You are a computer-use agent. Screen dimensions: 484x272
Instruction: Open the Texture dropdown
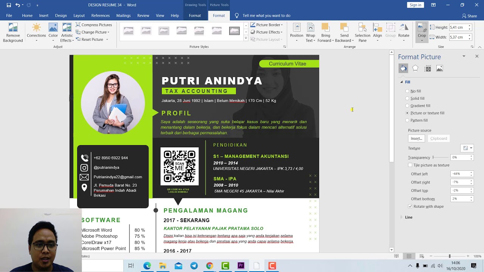point(467,148)
